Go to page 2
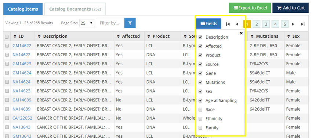312x138 pixels. click(257, 24)
